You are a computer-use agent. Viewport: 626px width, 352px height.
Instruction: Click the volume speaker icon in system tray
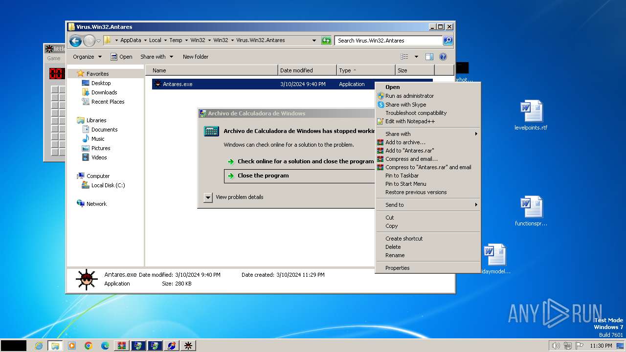[x=556, y=346]
